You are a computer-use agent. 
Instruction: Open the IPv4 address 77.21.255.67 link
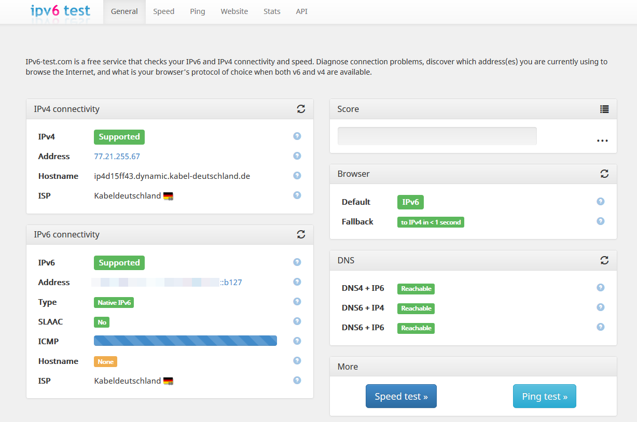tap(117, 157)
